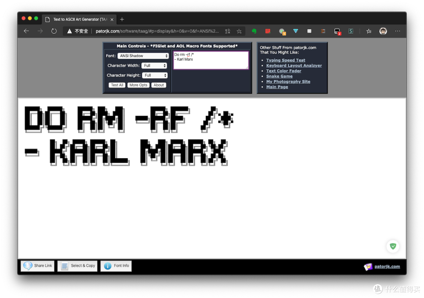The width and height of the screenshot is (424, 298).
Task: Bookmark this page with the star icon
Action: (239, 31)
